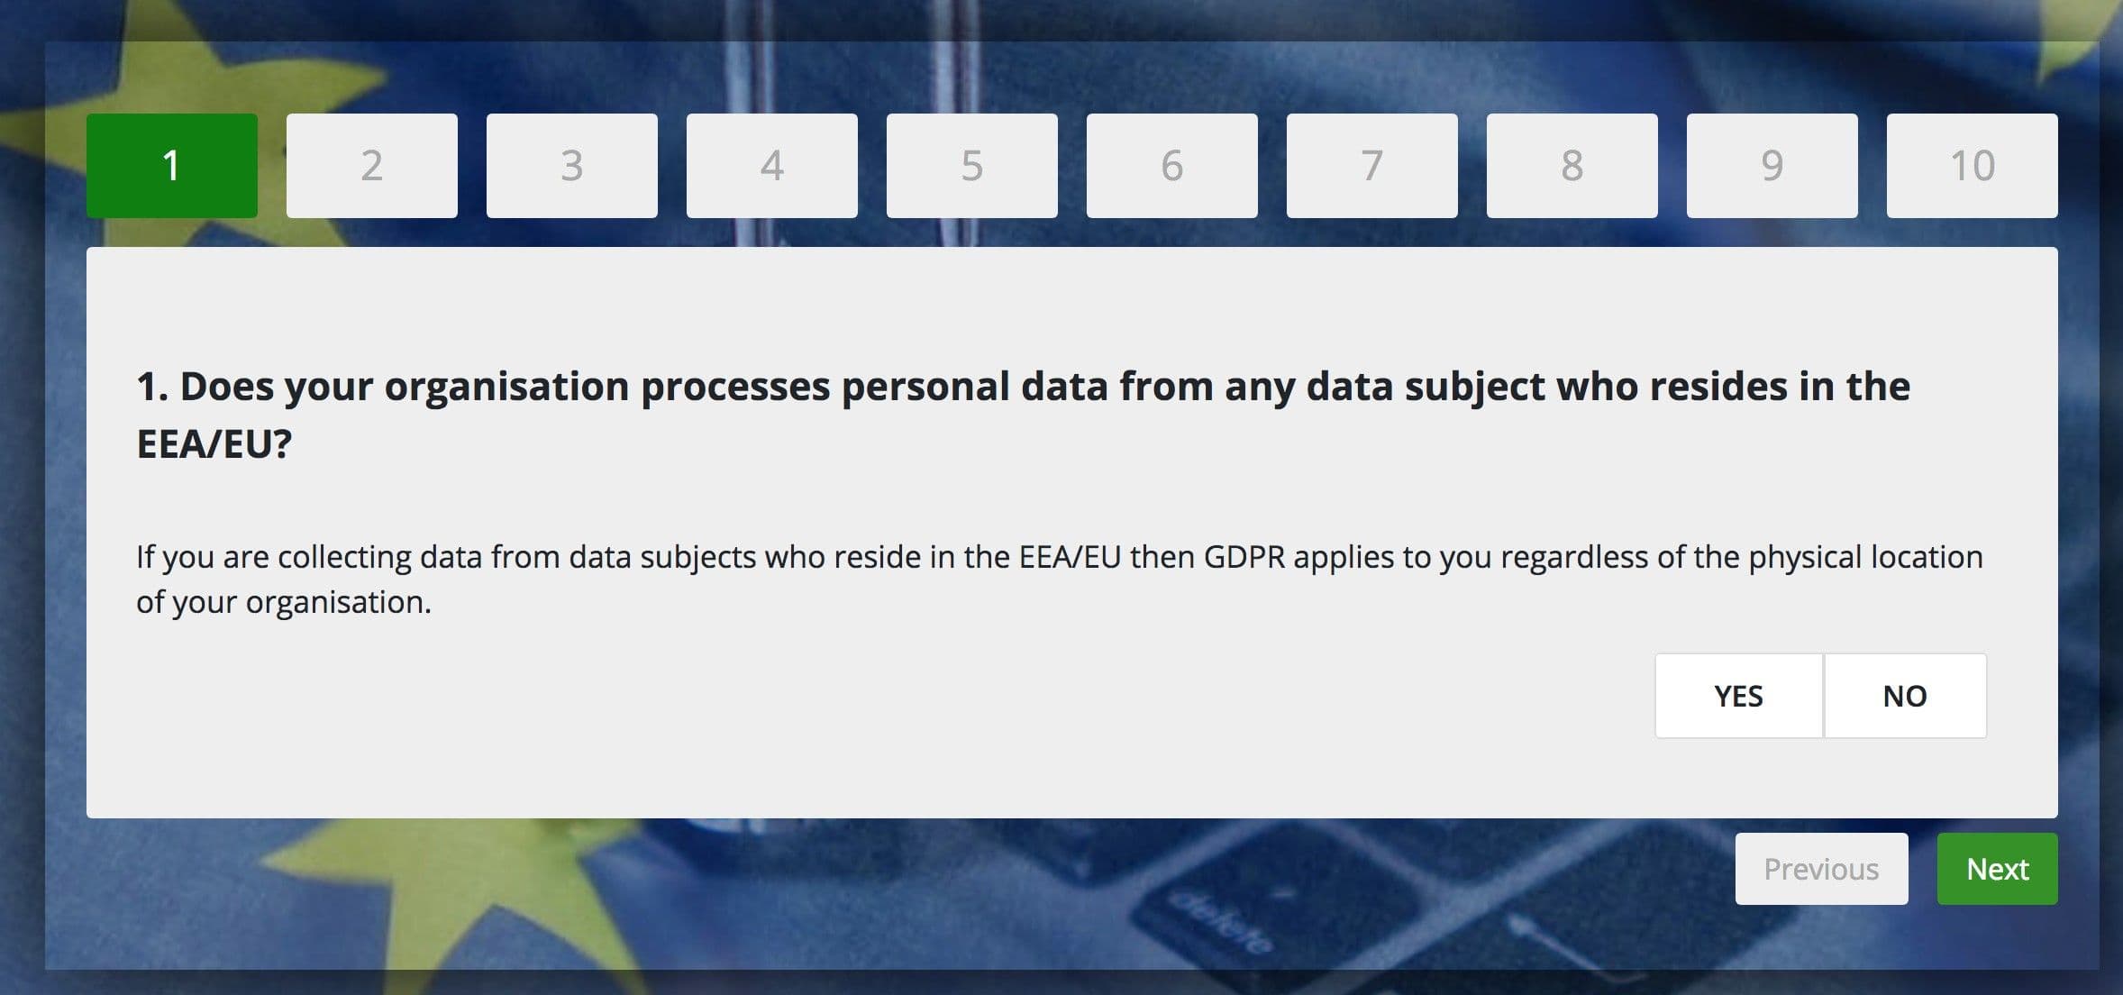Viewport: 2123px width, 995px height.
Task: Switch to question 7
Action: [1372, 165]
